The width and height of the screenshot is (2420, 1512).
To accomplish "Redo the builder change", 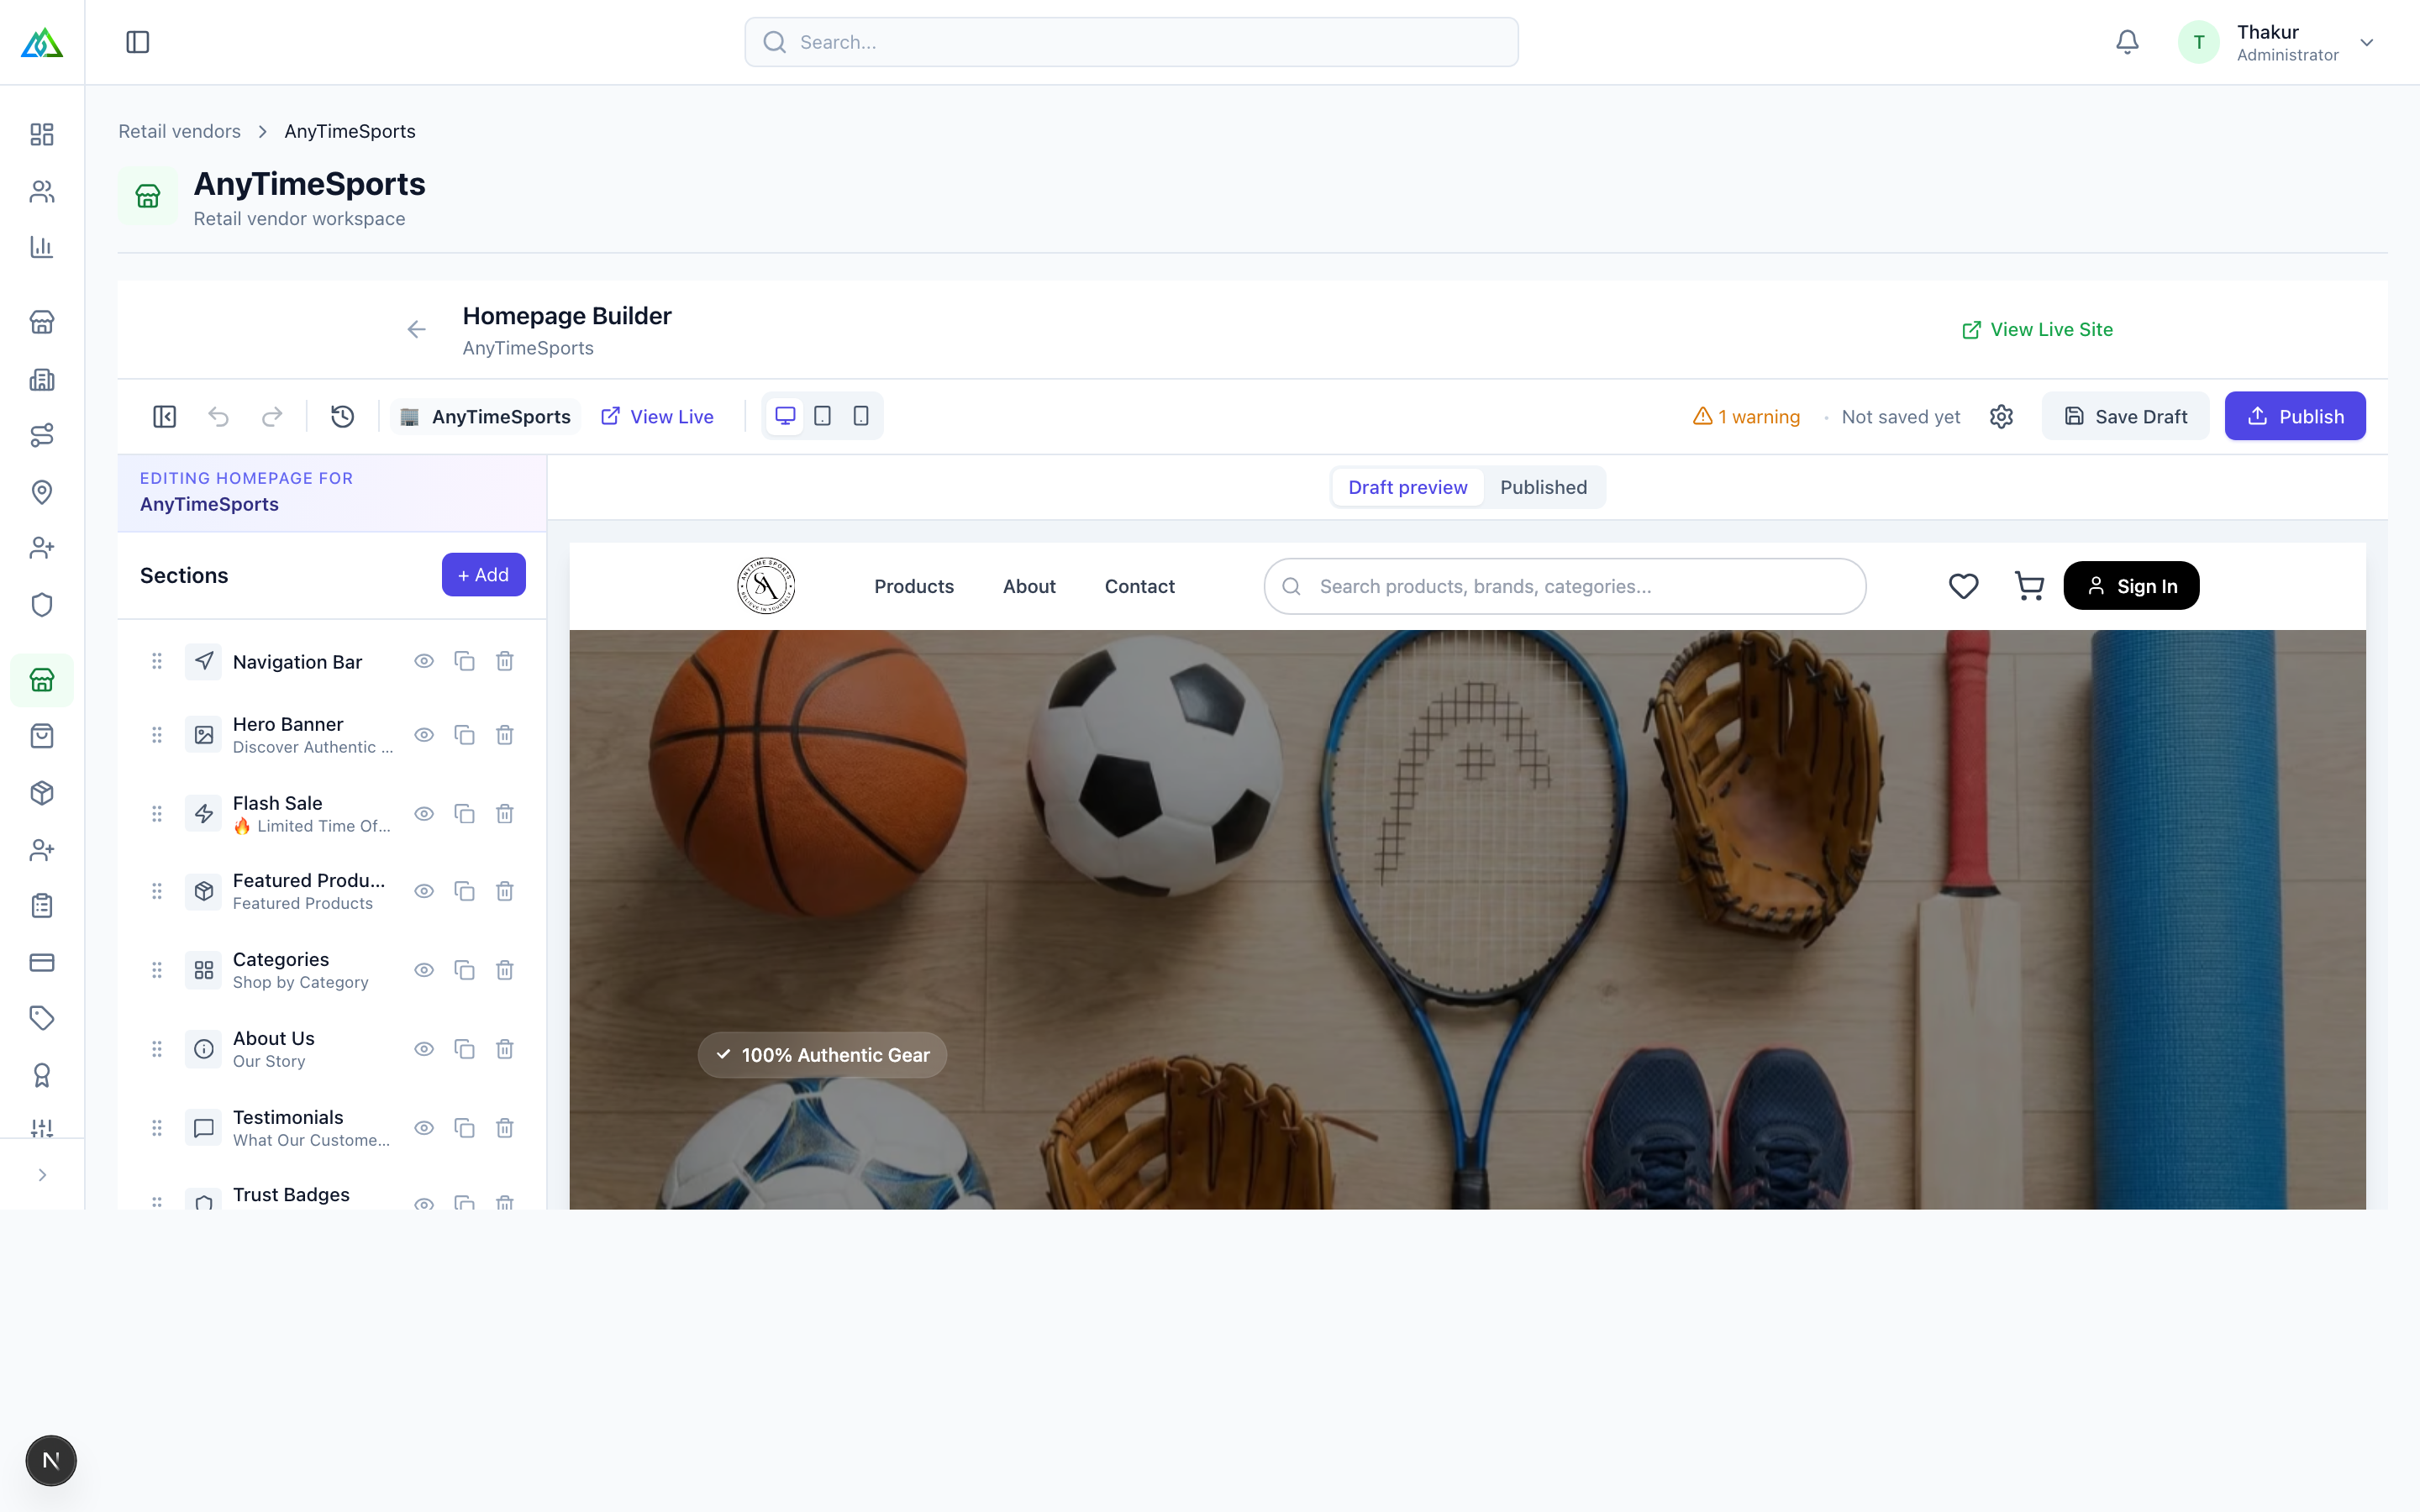I will point(272,416).
